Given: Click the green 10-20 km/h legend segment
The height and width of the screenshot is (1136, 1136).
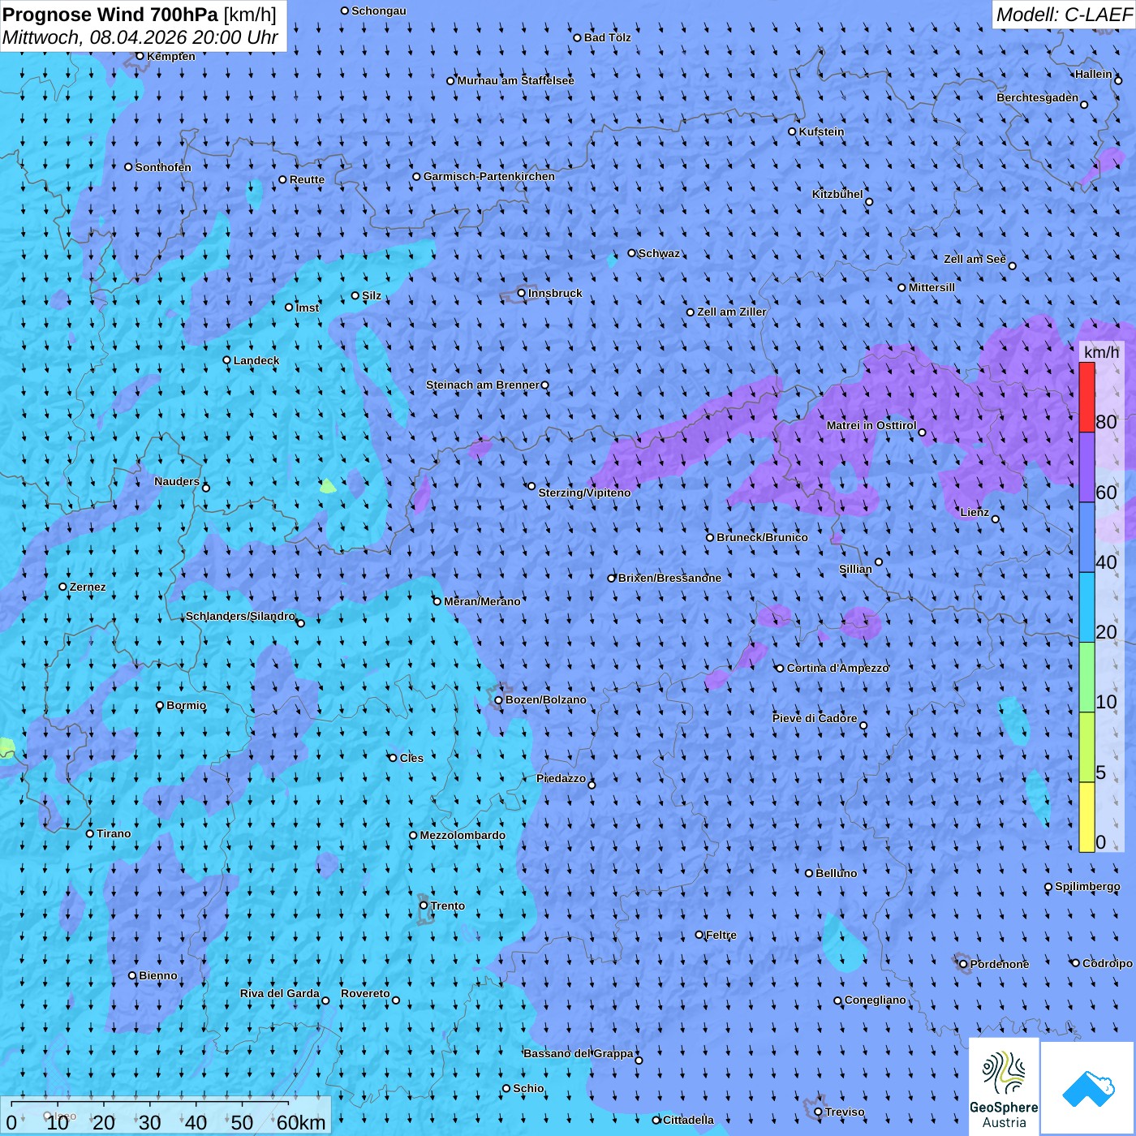Looking at the screenshot, I should coord(1087,678).
